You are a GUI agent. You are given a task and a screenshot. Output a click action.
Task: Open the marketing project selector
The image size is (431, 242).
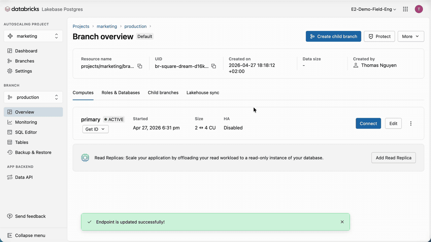pos(33,36)
